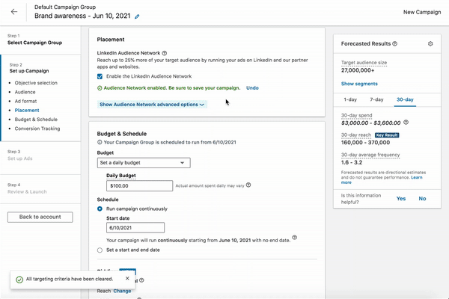Click Undo for Audience Network enabled

(252, 88)
